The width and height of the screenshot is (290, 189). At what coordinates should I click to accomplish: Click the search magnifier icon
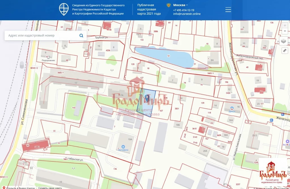pos(81,35)
